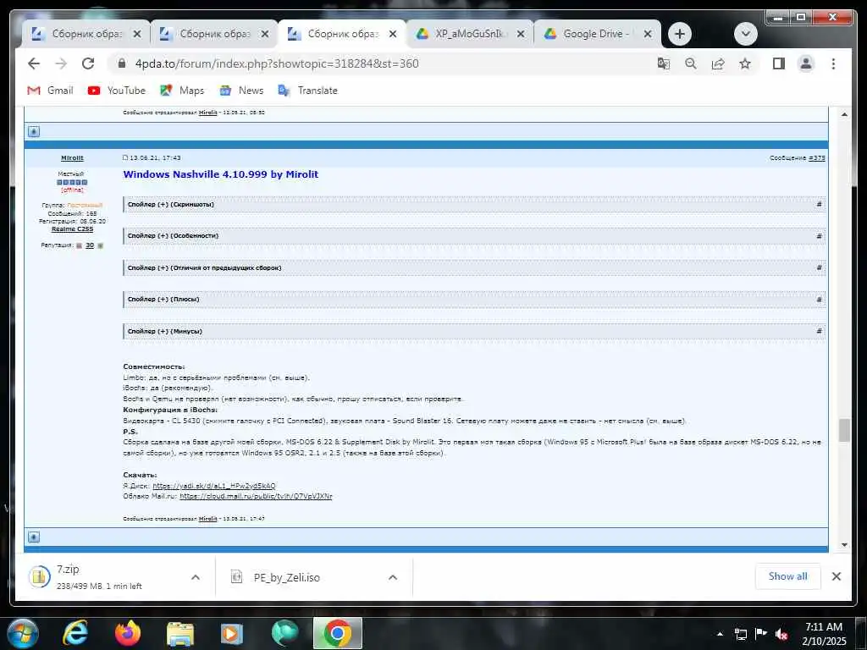Open a new tab with plus button
Image resolution: width=867 pixels, height=650 pixels.
[680, 34]
